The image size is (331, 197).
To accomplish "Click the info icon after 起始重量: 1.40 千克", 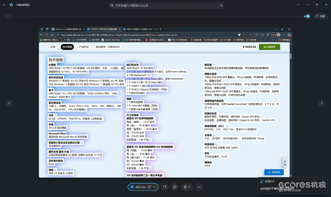I will (x=150, y=140).
